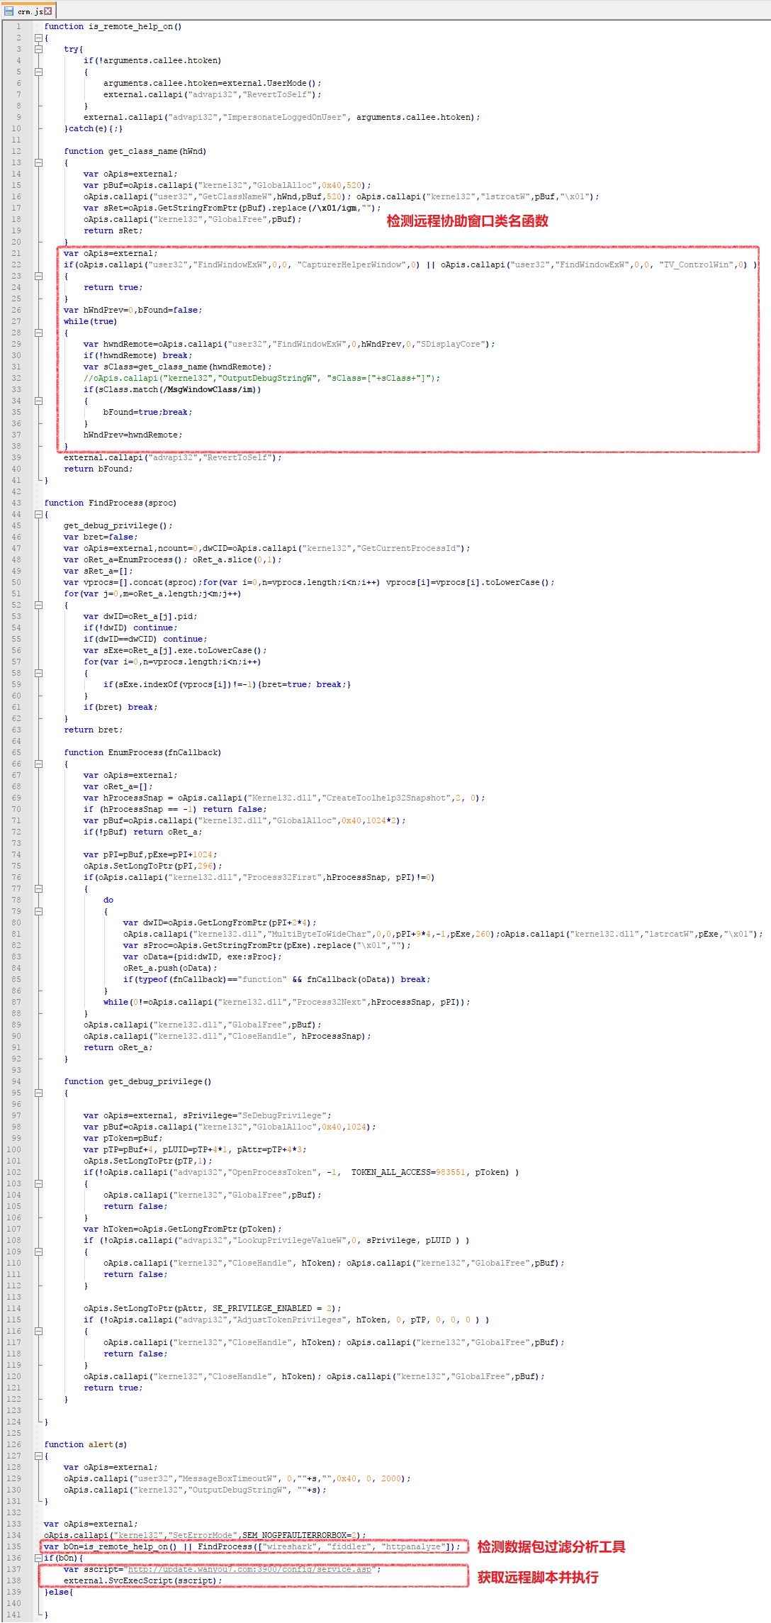Click line number 141 in the margin
Screen dimensions: 771x1623
(x=13, y=1614)
